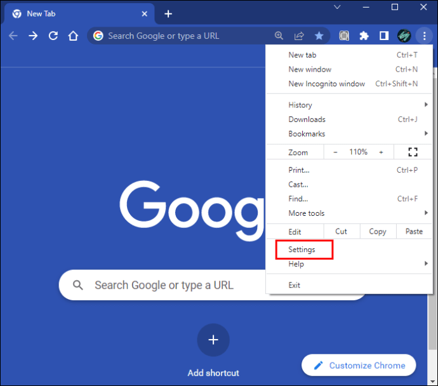Screen dimensions: 438x386
Task: Click the scrollbar down arrow
Action: (432, 382)
